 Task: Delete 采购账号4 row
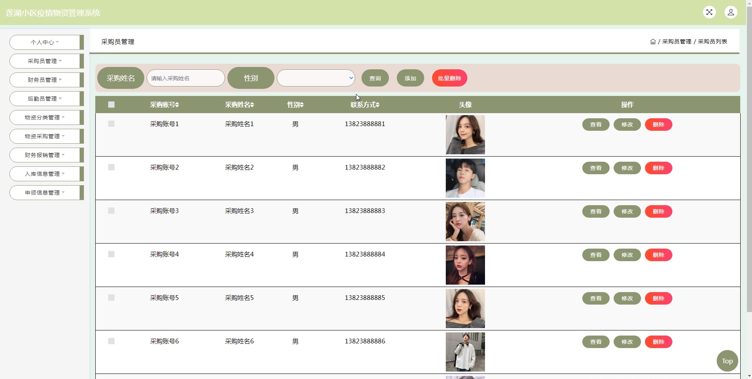pyautogui.click(x=659, y=255)
